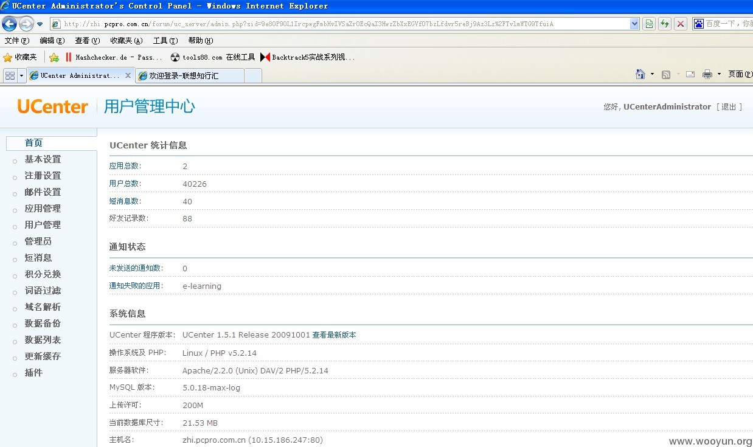Click the 用户总数 link
Image resolution: width=753 pixels, height=447 pixels.
click(125, 184)
